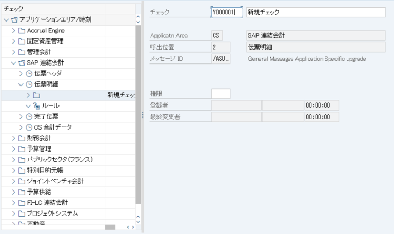
Task: Collapse the SAP 連結会計 node
Action: point(14,63)
